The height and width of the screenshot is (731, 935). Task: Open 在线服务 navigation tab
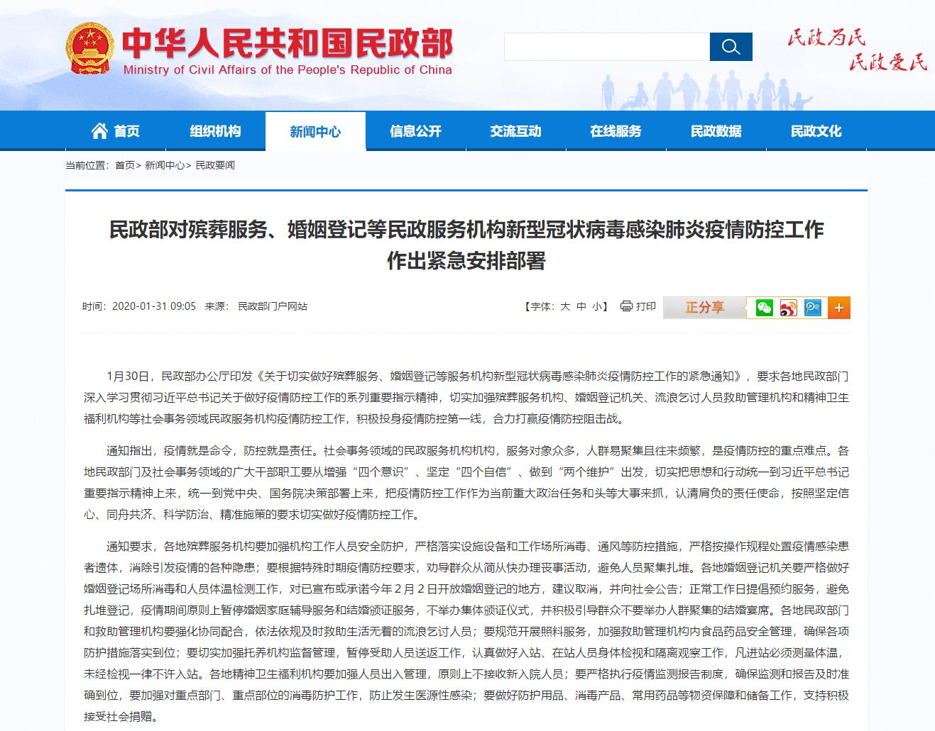[616, 131]
